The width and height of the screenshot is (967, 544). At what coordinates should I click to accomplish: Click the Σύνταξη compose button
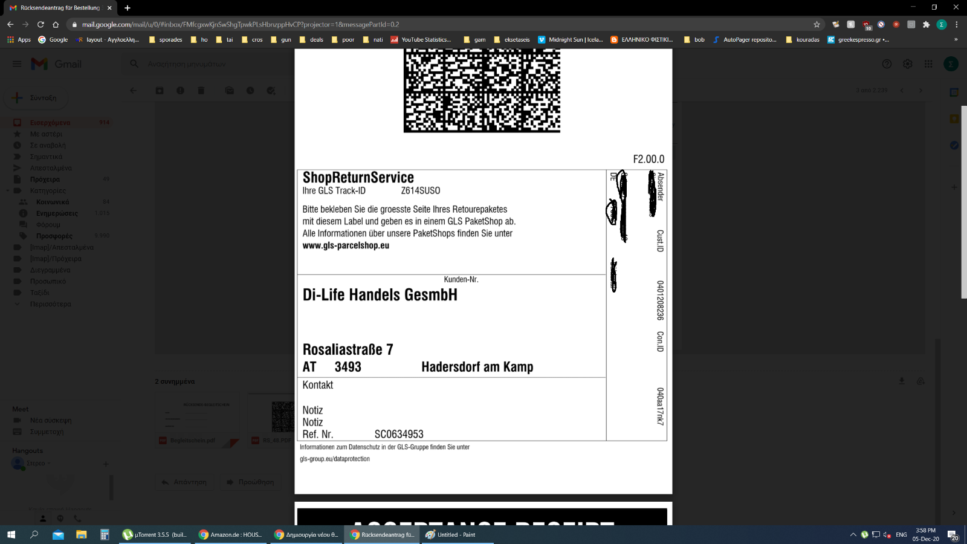tap(35, 97)
